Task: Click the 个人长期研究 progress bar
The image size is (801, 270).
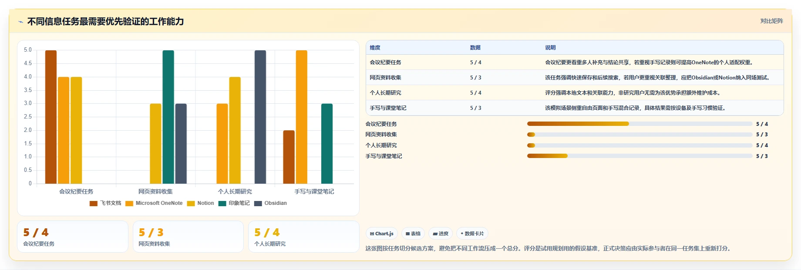Action: click(x=640, y=145)
